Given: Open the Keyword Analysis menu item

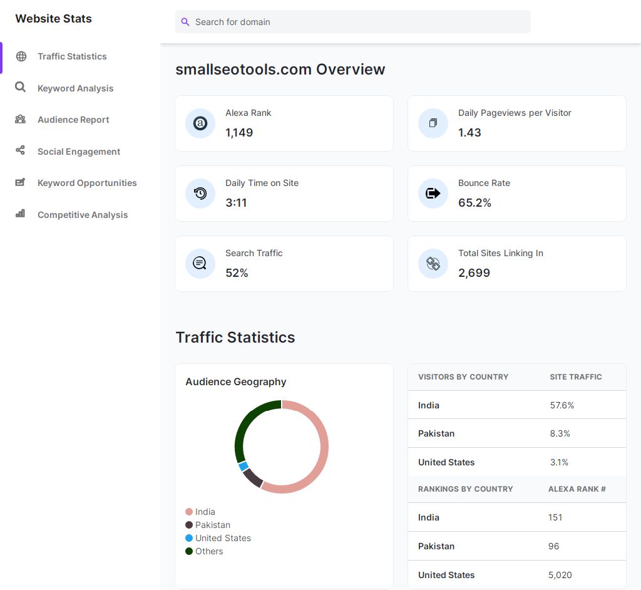Looking at the screenshot, I should pyautogui.click(x=75, y=88).
